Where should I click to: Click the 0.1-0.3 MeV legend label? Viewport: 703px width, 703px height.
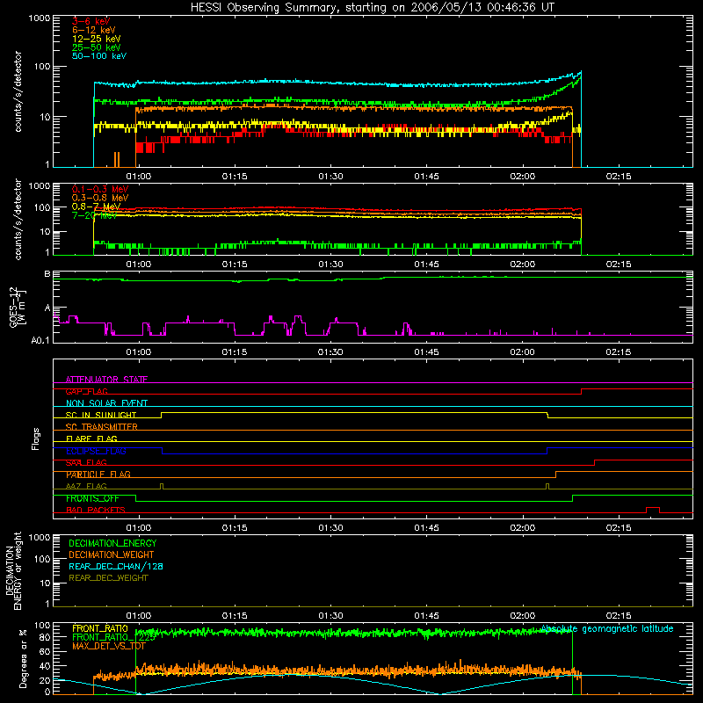100,189
